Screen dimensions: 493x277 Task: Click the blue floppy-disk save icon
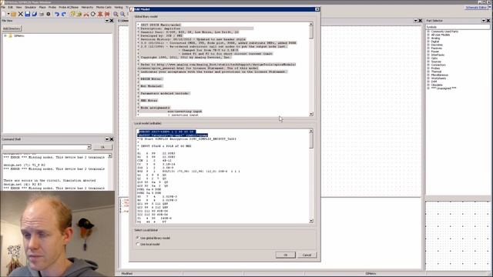coord(28,14)
